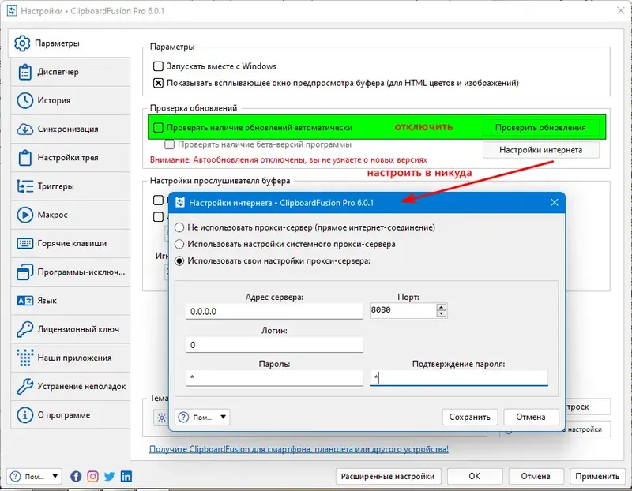Click the О программе info icon
632x491 pixels.
[x=25, y=415]
